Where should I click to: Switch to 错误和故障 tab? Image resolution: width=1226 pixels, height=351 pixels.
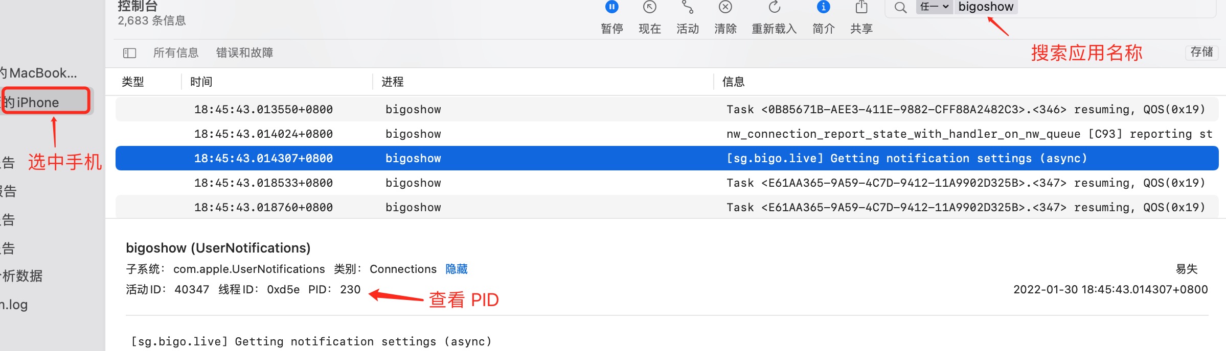pos(244,53)
